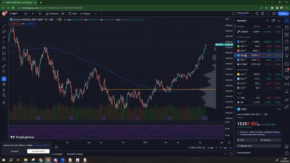Image resolution: width=290 pixels, height=163 pixels.
Task: Select the ISP row in watchlist
Action: [258, 102]
